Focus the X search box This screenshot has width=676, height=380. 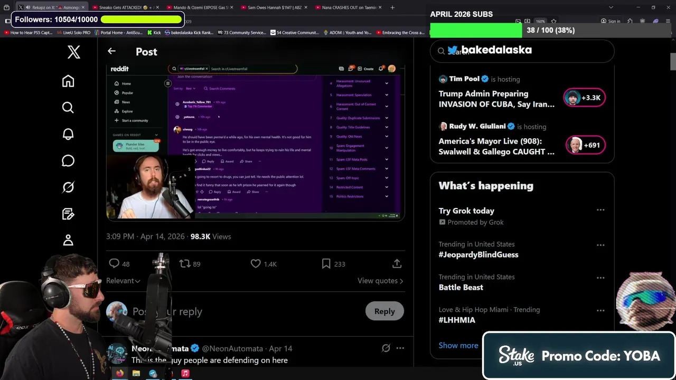pos(522,51)
